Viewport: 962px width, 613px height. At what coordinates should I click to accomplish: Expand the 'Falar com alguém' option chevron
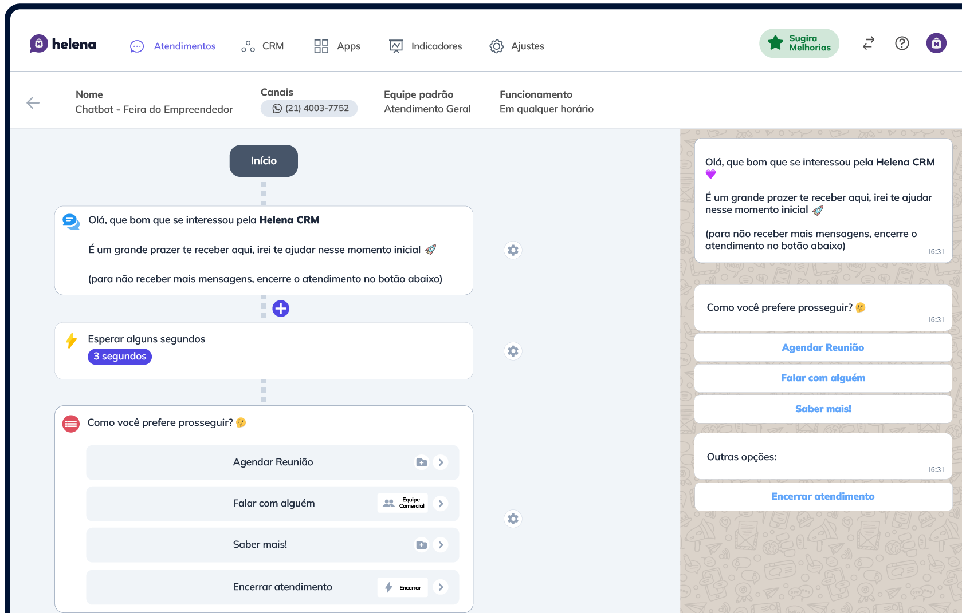(441, 503)
